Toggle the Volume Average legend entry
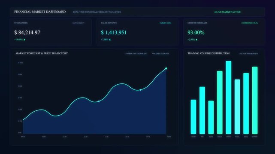Screen dimensions: 275x154 160,53
